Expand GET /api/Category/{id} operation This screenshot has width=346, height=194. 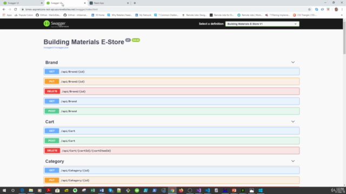tap(171, 170)
